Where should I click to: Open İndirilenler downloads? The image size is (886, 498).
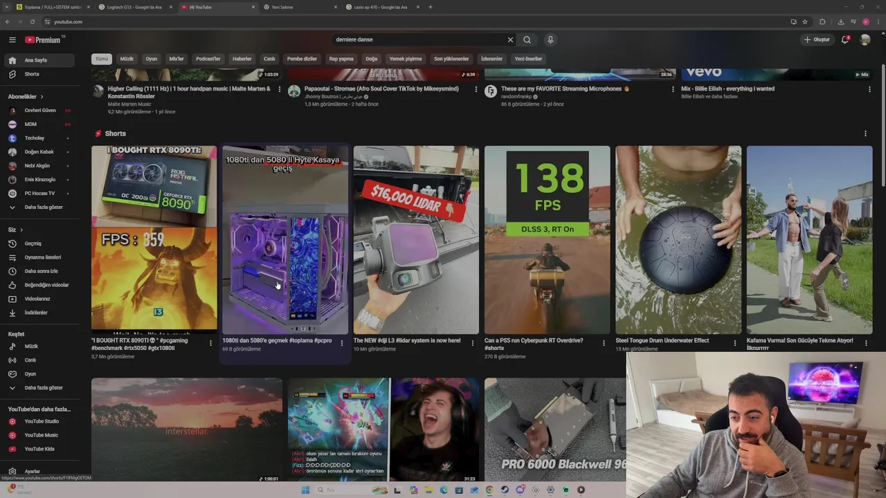point(40,313)
